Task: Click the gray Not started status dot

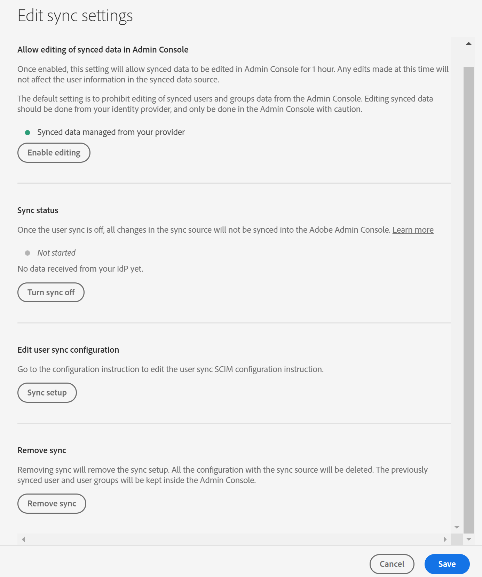Action: (x=28, y=253)
